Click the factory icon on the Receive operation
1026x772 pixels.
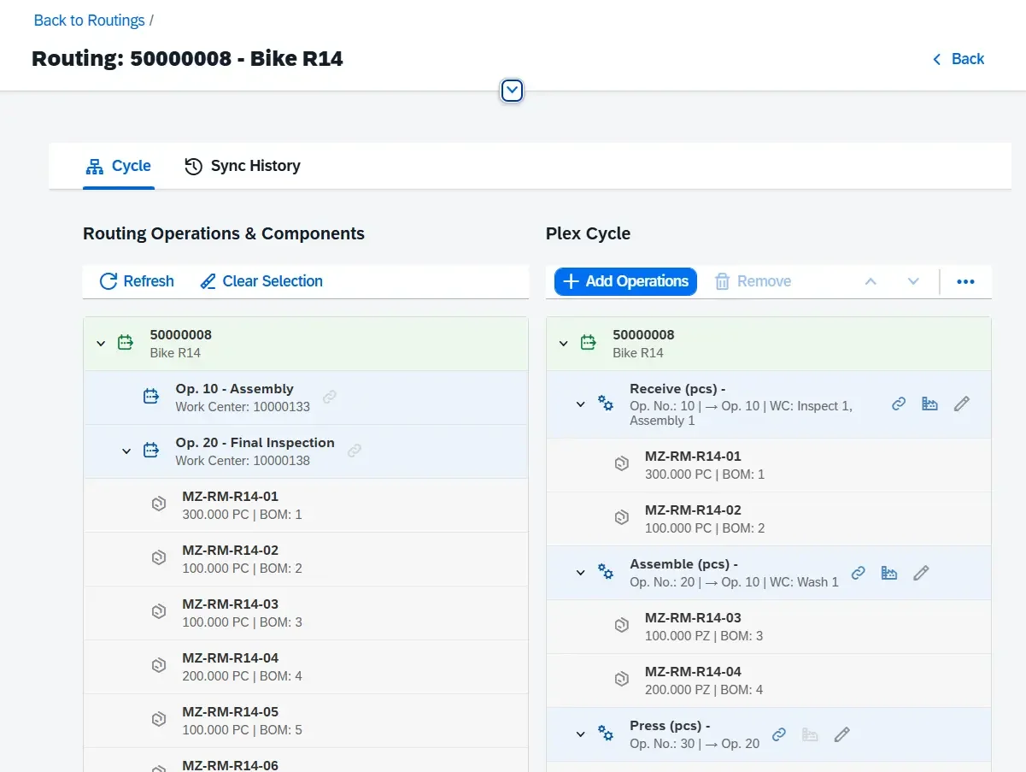coord(929,404)
